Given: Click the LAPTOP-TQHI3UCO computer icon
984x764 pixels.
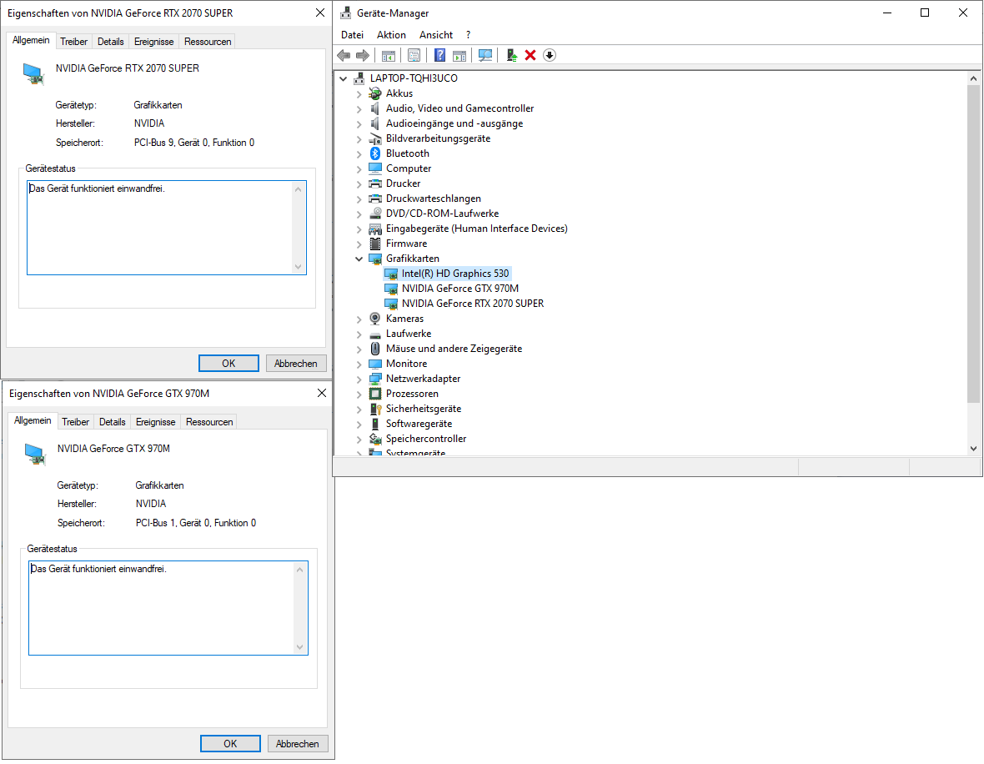Looking at the screenshot, I should point(359,78).
